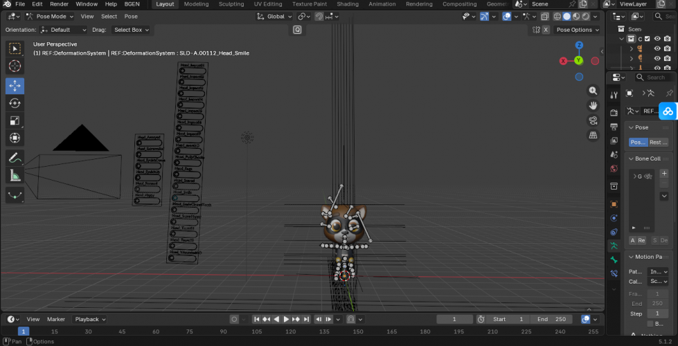Image resolution: width=678 pixels, height=346 pixels.
Task: Switch to the Animation workspace tab
Action: 382,4
